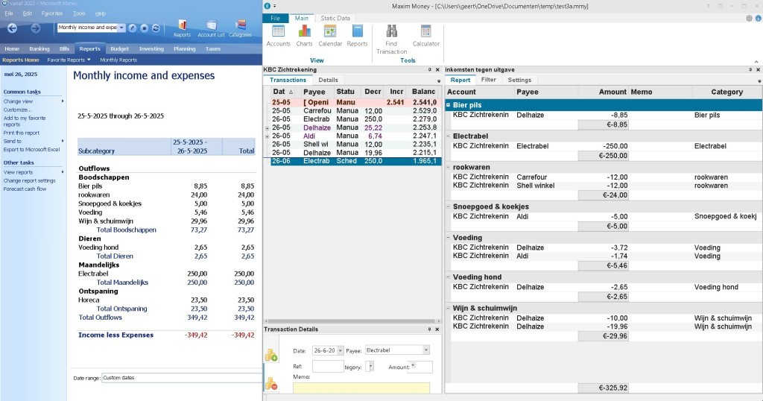Open Charts in Maxim Money ribbon
This screenshot has width=763, height=401.
click(304, 36)
